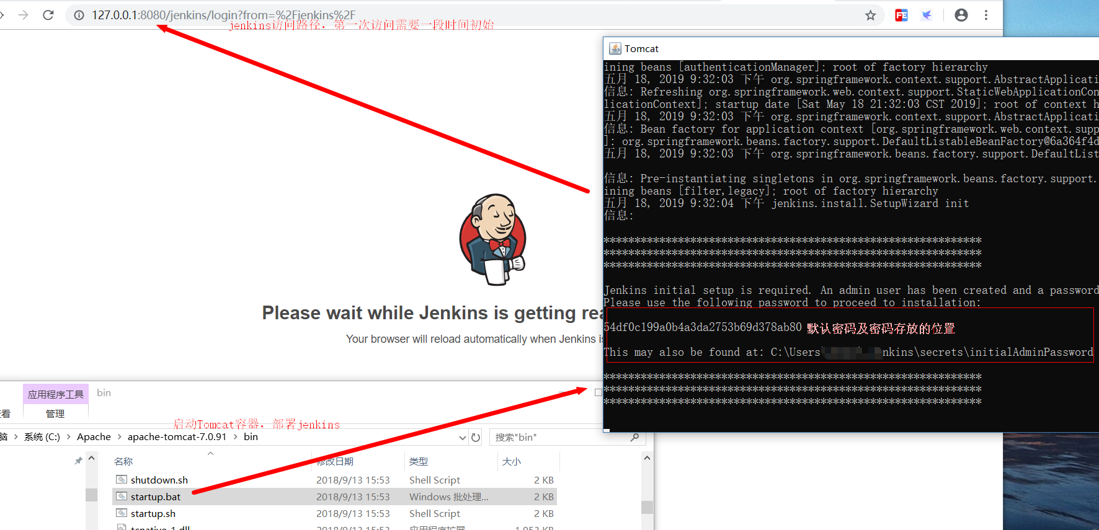1099x530 pixels.
Task: Click the browser forward arrow
Action: coord(23,15)
